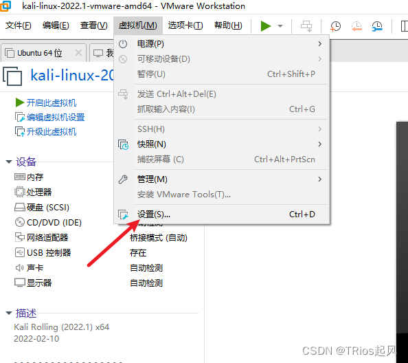Open the 帮助(H) menu
This screenshot has height=363, width=408.
coord(228,25)
